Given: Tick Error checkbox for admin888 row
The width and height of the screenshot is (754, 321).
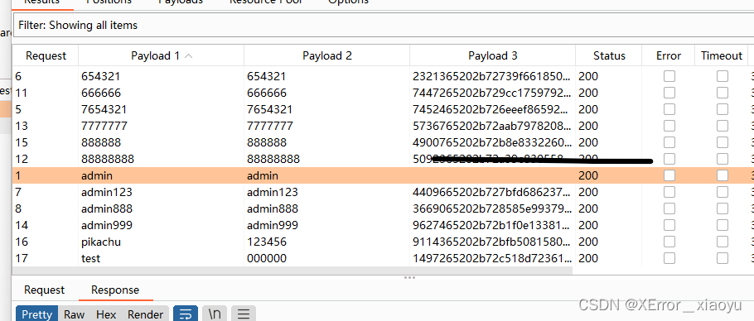Looking at the screenshot, I should (669, 208).
